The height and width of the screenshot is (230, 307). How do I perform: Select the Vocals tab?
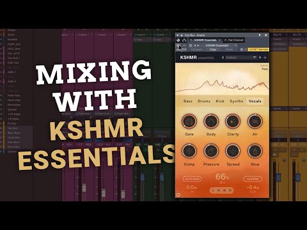[x=255, y=101]
